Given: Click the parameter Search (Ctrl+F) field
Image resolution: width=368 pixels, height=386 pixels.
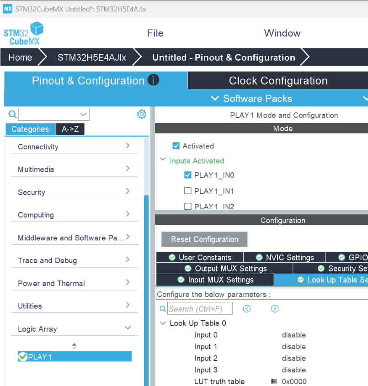Looking at the screenshot, I should point(200,309).
